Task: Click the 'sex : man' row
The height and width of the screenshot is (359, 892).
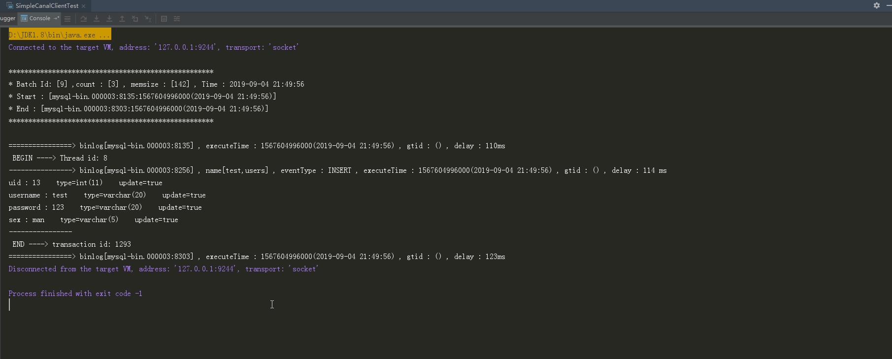Action: (93, 220)
